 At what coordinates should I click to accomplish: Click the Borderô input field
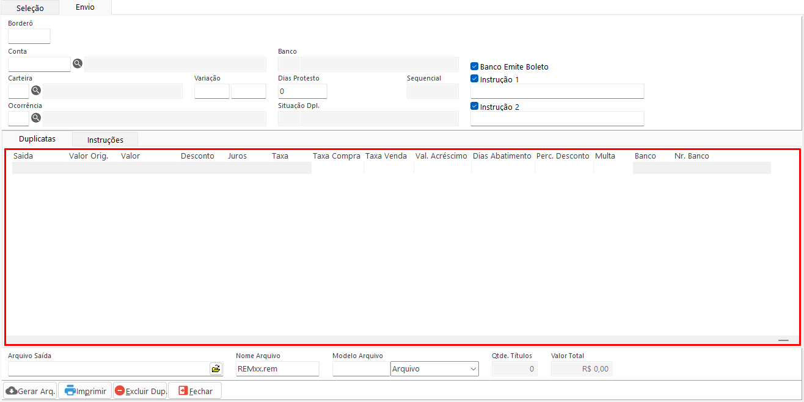[x=29, y=37]
